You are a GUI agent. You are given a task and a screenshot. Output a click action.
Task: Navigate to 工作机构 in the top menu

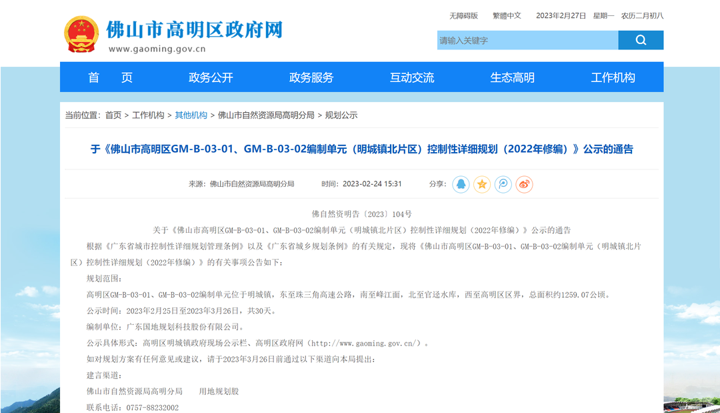pyautogui.click(x=613, y=77)
